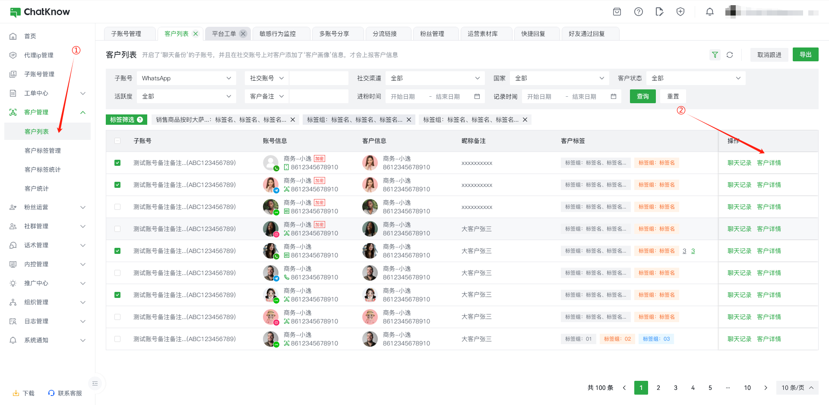Open the shopping bag icon in header

[617, 12]
